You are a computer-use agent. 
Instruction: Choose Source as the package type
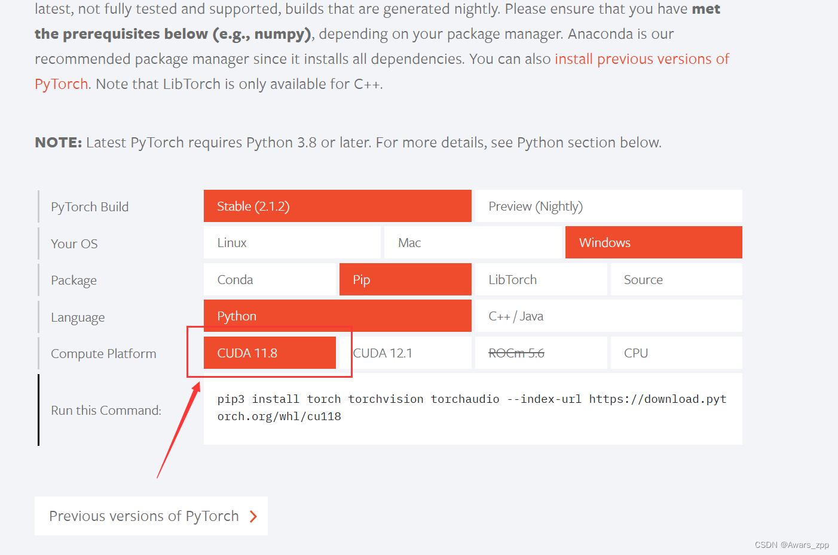(x=675, y=279)
